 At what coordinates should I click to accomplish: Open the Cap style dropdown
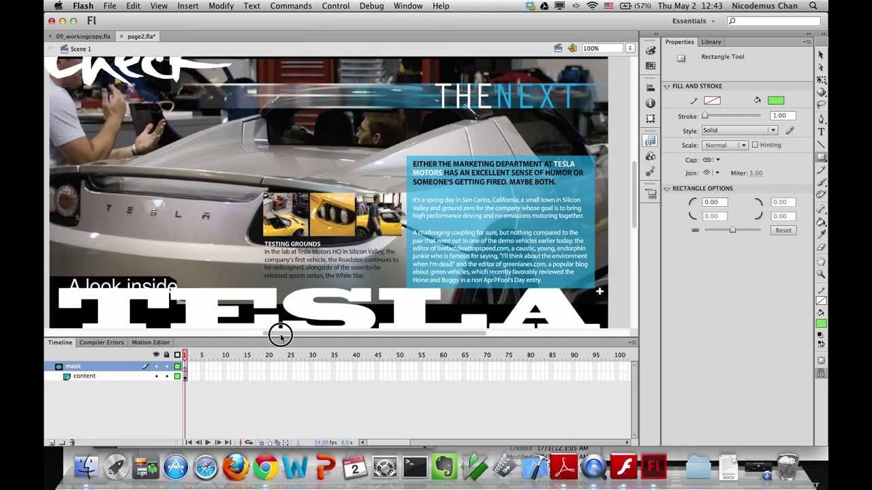tap(711, 160)
